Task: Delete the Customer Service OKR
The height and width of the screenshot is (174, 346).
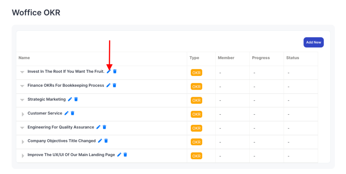Action: 72,113
